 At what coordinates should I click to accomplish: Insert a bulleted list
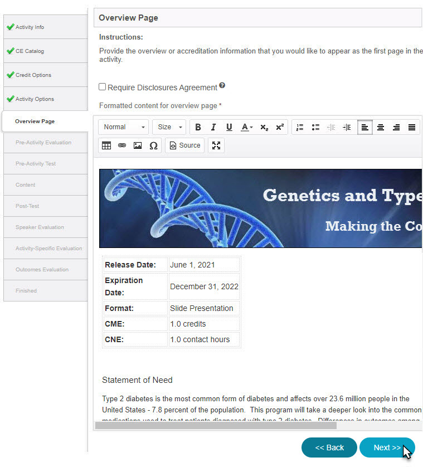tap(315, 127)
